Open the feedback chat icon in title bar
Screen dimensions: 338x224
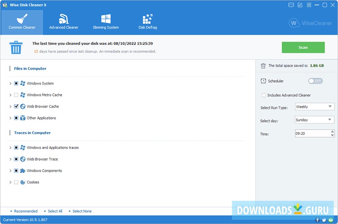(x=291, y=5)
